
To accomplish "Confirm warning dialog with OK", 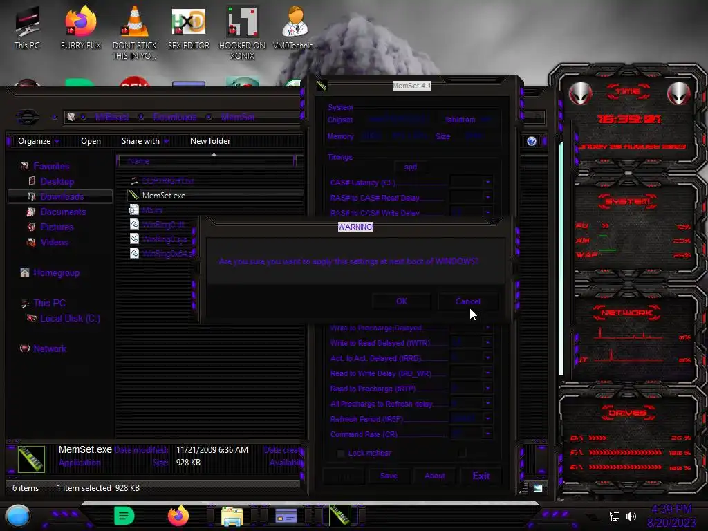I will pos(402,301).
